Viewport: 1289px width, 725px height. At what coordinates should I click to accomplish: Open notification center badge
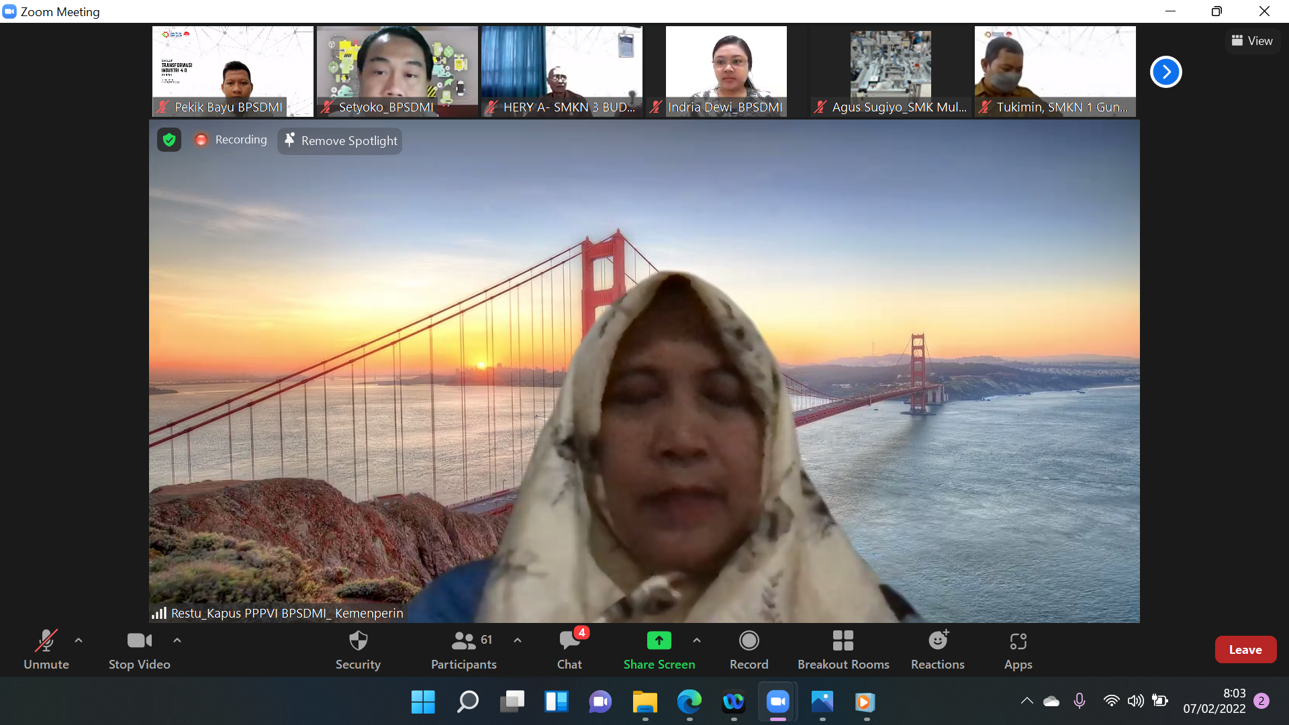[1261, 701]
